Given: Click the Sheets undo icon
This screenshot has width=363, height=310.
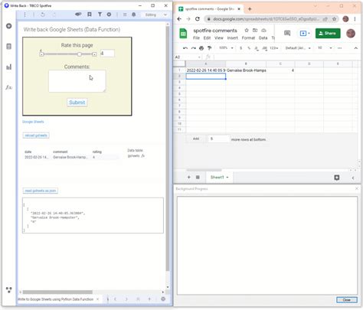Looking at the screenshot, I should point(185,48).
